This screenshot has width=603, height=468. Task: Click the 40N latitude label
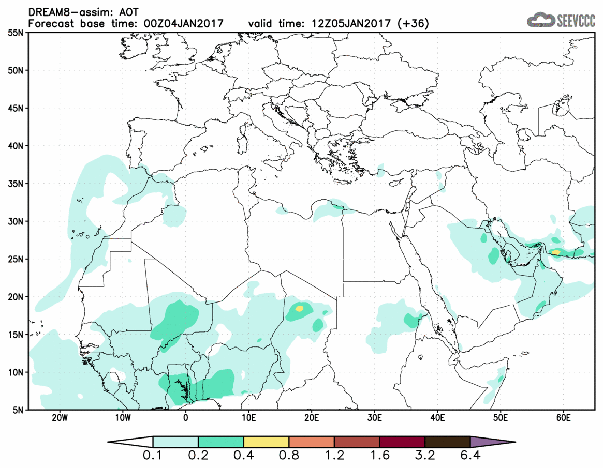point(16,146)
